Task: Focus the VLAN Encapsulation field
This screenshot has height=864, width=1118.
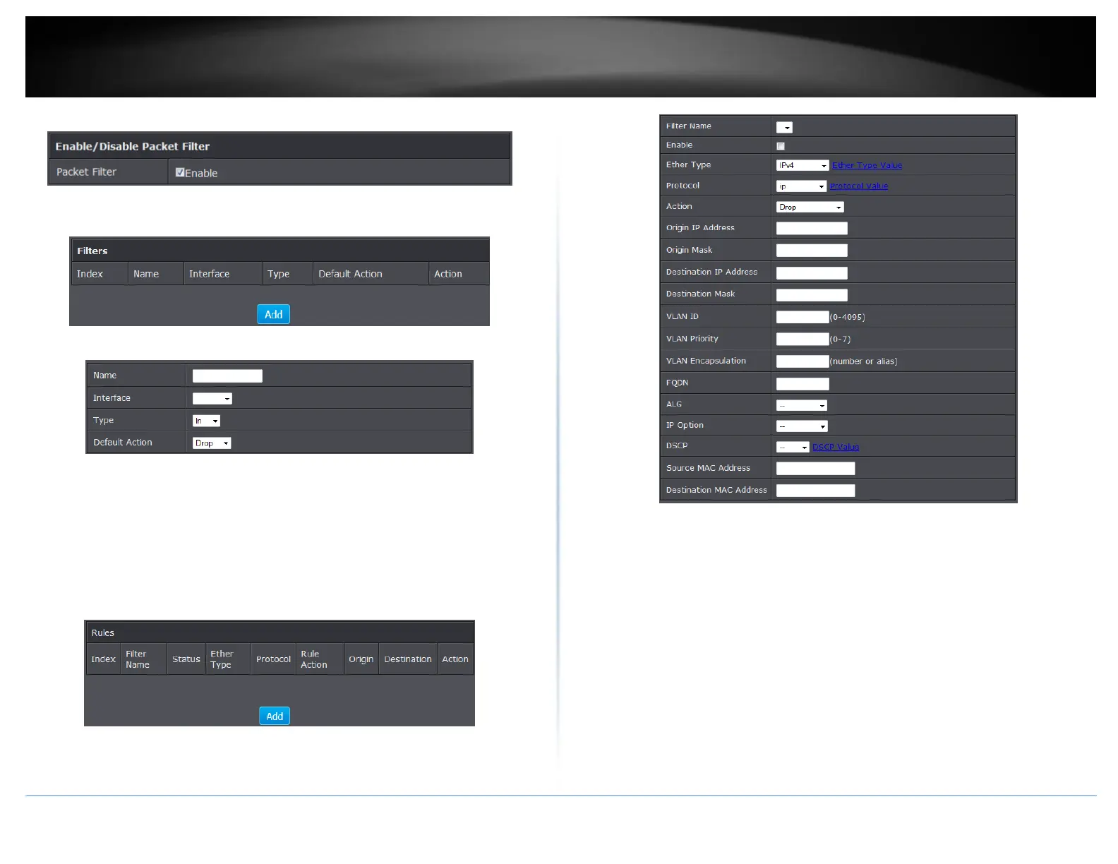Action: [803, 361]
